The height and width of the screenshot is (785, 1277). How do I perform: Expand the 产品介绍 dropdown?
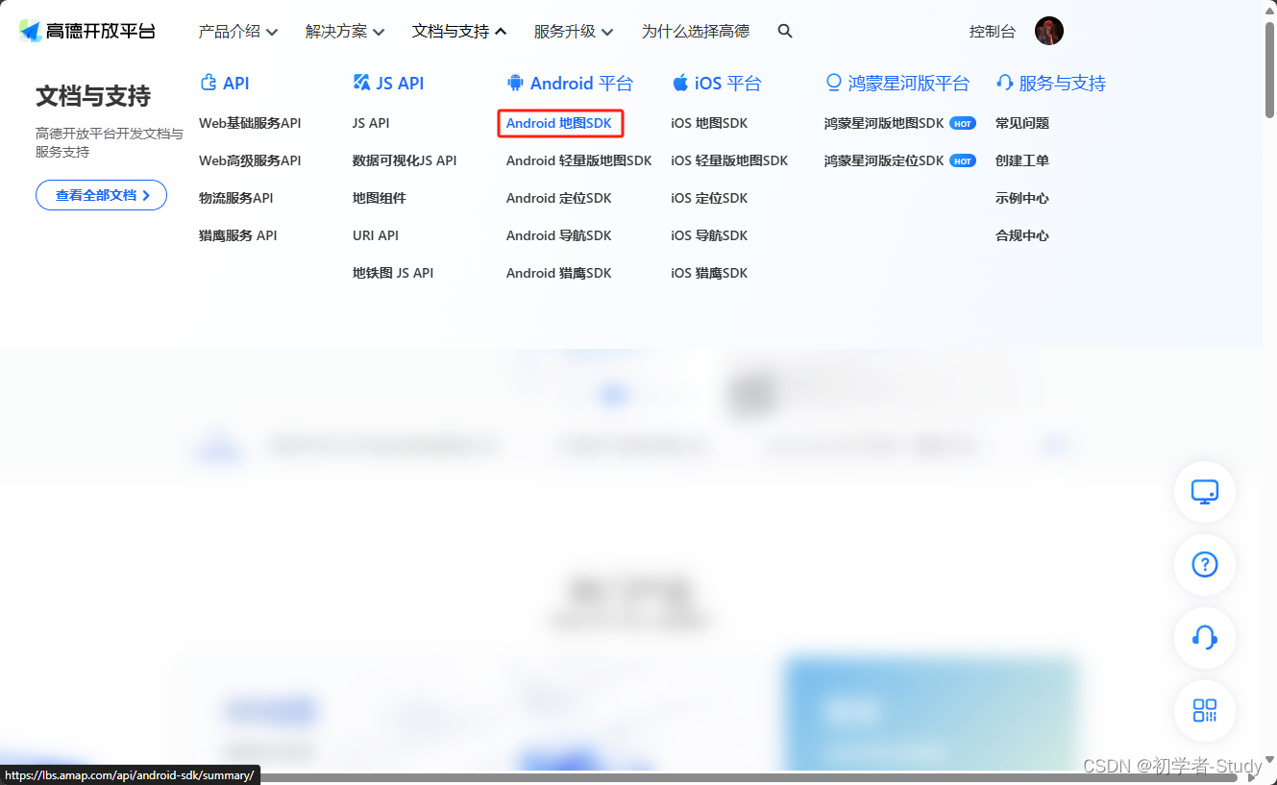238,32
